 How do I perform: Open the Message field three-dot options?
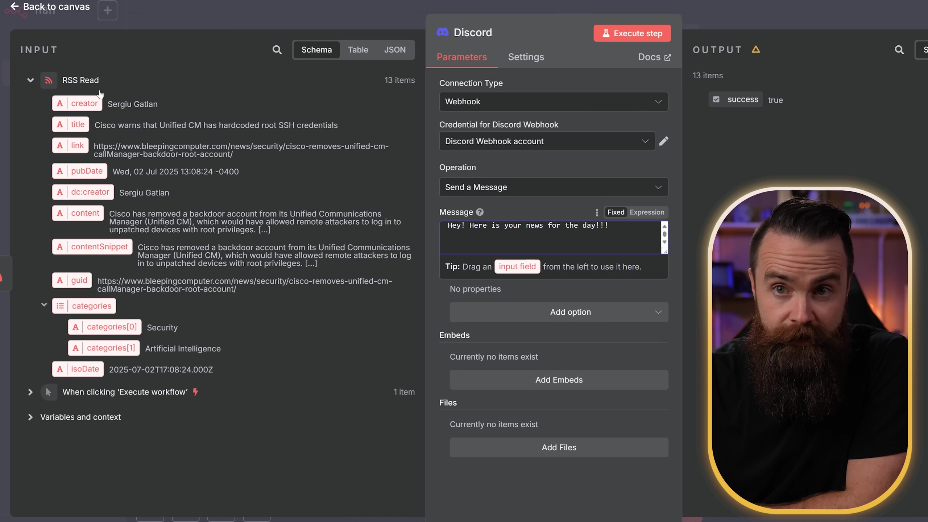click(x=597, y=212)
